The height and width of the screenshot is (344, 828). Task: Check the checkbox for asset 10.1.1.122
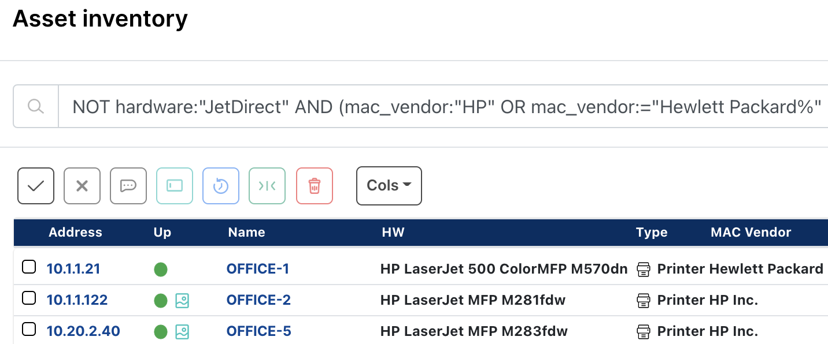coord(28,297)
